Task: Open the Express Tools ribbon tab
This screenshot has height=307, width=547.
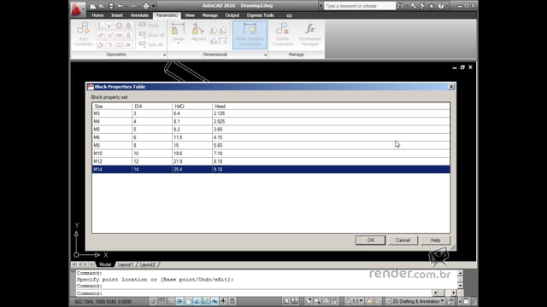Action: 260,15
